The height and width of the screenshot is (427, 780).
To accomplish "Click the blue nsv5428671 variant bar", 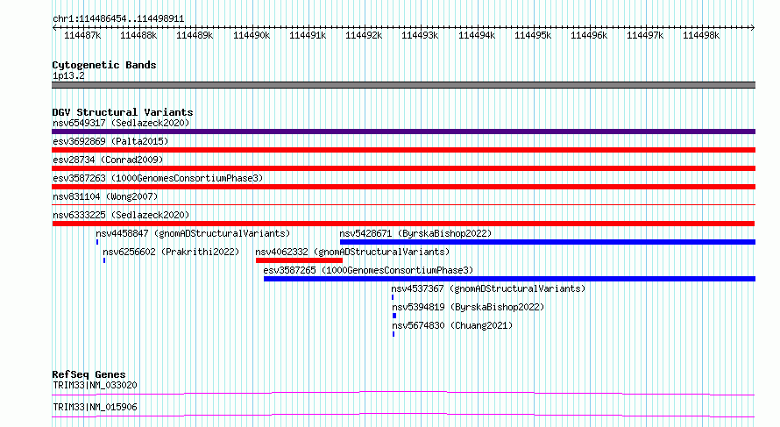I will click(x=548, y=242).
